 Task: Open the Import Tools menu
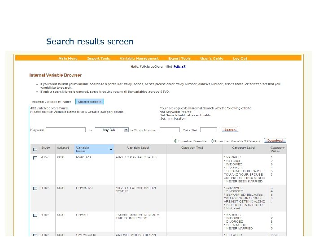tap(98, 58)
